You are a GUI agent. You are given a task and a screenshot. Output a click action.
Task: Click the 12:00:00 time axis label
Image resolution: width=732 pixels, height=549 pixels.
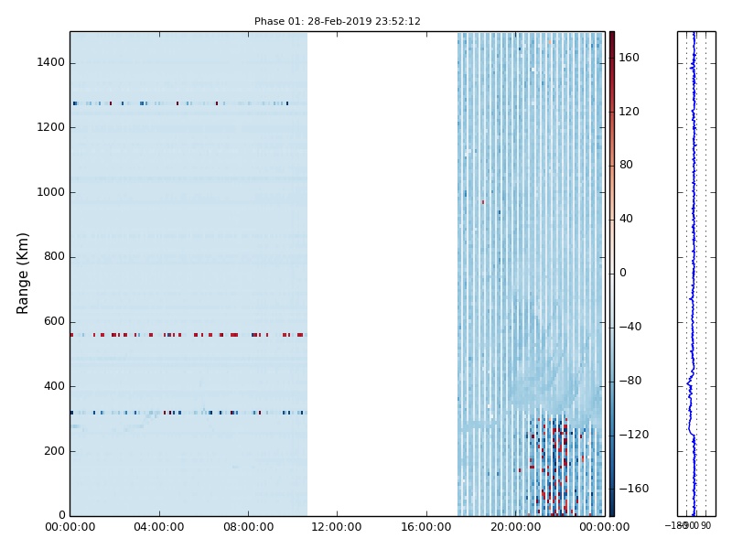[337, 528]
